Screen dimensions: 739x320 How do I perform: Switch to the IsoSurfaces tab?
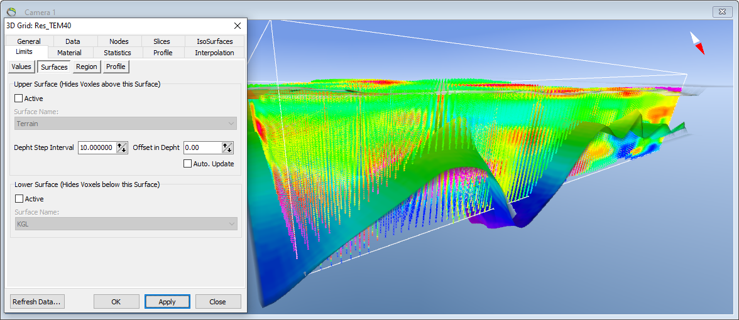pos(215,41)
